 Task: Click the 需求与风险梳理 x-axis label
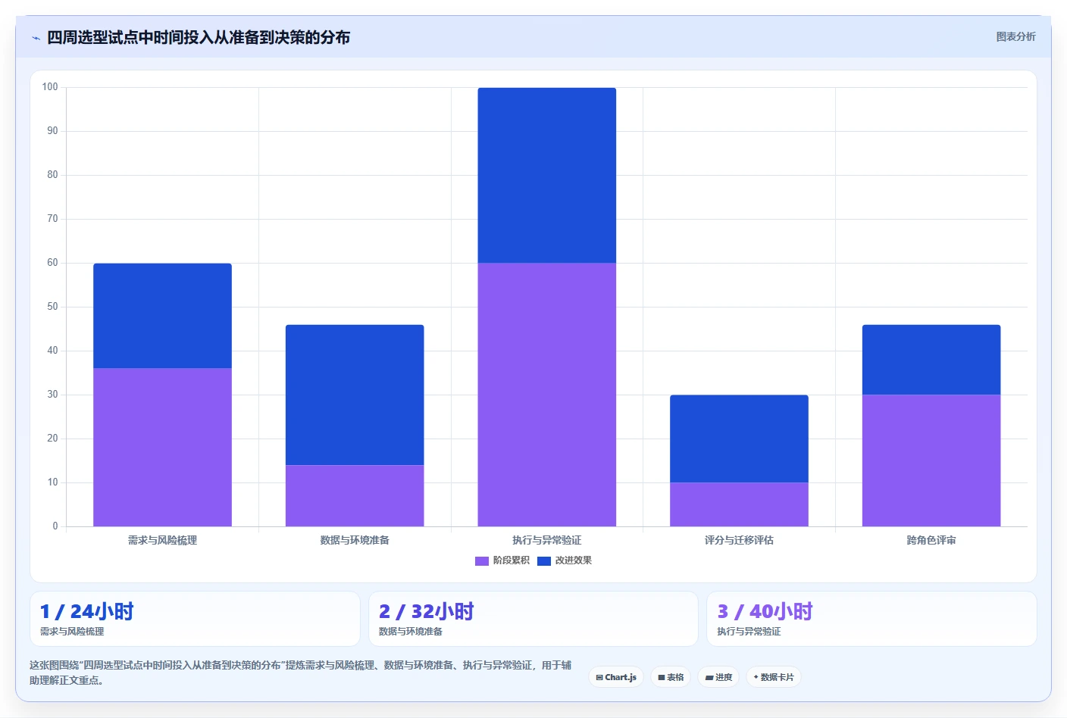[x=162, y=540]
